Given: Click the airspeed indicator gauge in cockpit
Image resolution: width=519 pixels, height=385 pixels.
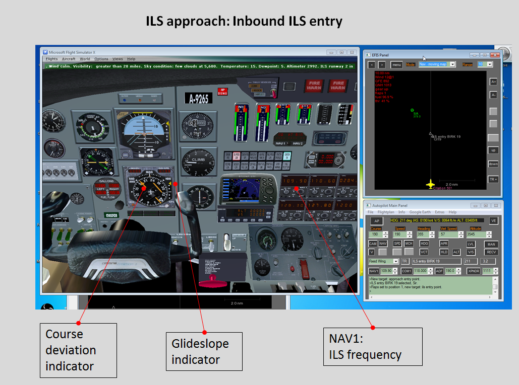Looking at the screenshot, I should pyautogui.click(x=92, y=127).
